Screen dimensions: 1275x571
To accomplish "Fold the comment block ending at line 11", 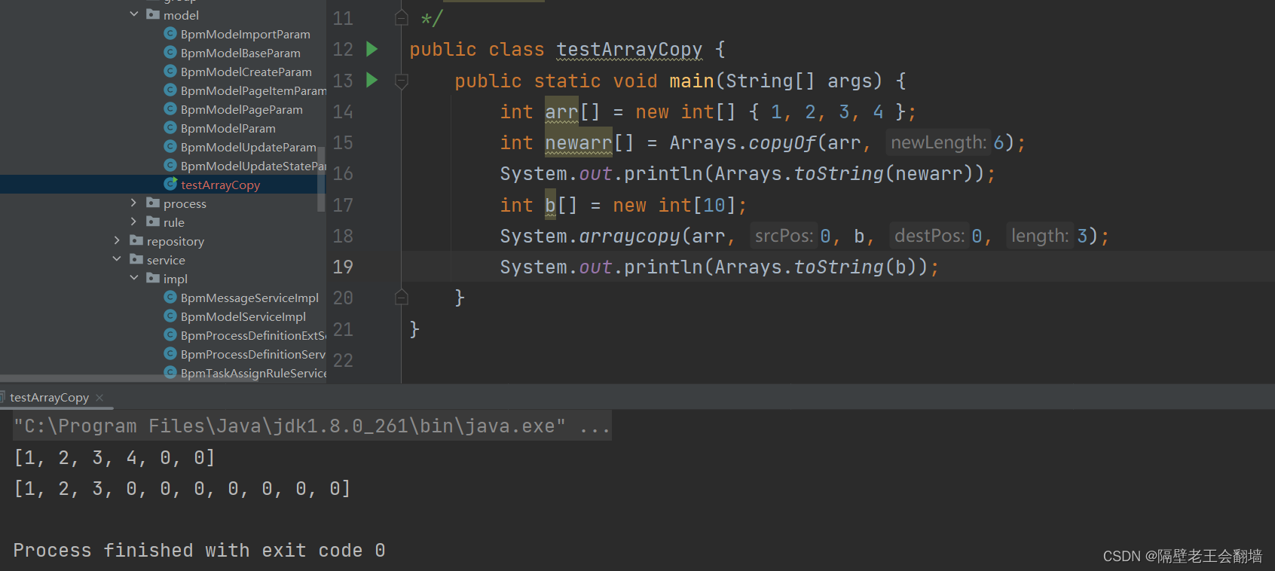I will 402,18.
